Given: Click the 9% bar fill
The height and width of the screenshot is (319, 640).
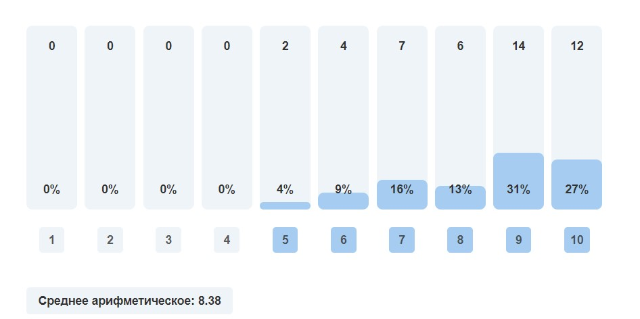Looking at the screenshot, I should pos(343,202).
